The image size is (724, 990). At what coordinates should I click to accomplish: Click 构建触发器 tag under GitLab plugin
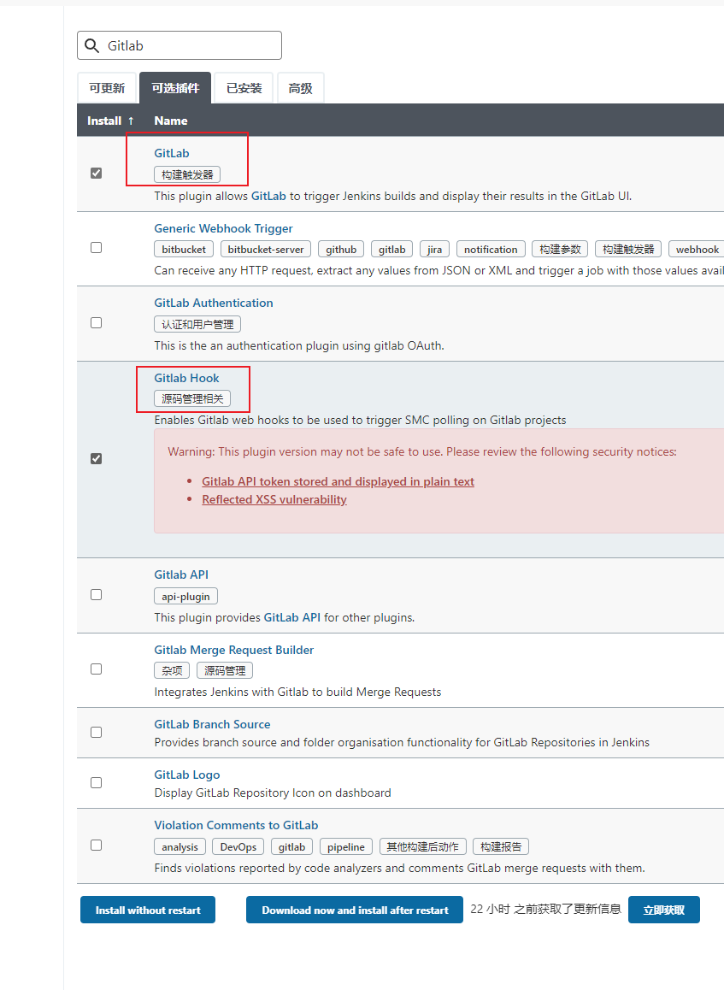[x=187, y=174]
